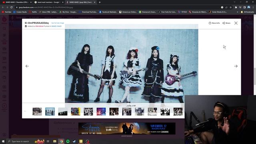This screenshot has width=256, height=144.
Task: Switch to the band maid members Google tab
Action: [48, 2]
